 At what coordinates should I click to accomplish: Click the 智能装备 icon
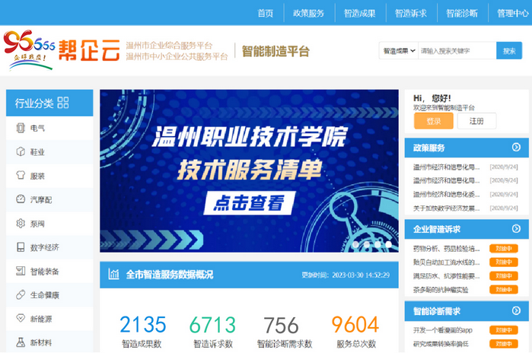click(21, 271)
